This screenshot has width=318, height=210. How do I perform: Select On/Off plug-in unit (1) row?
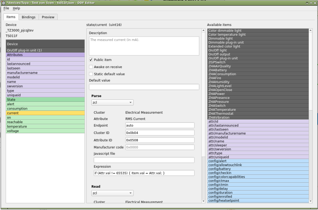(45, 50)
